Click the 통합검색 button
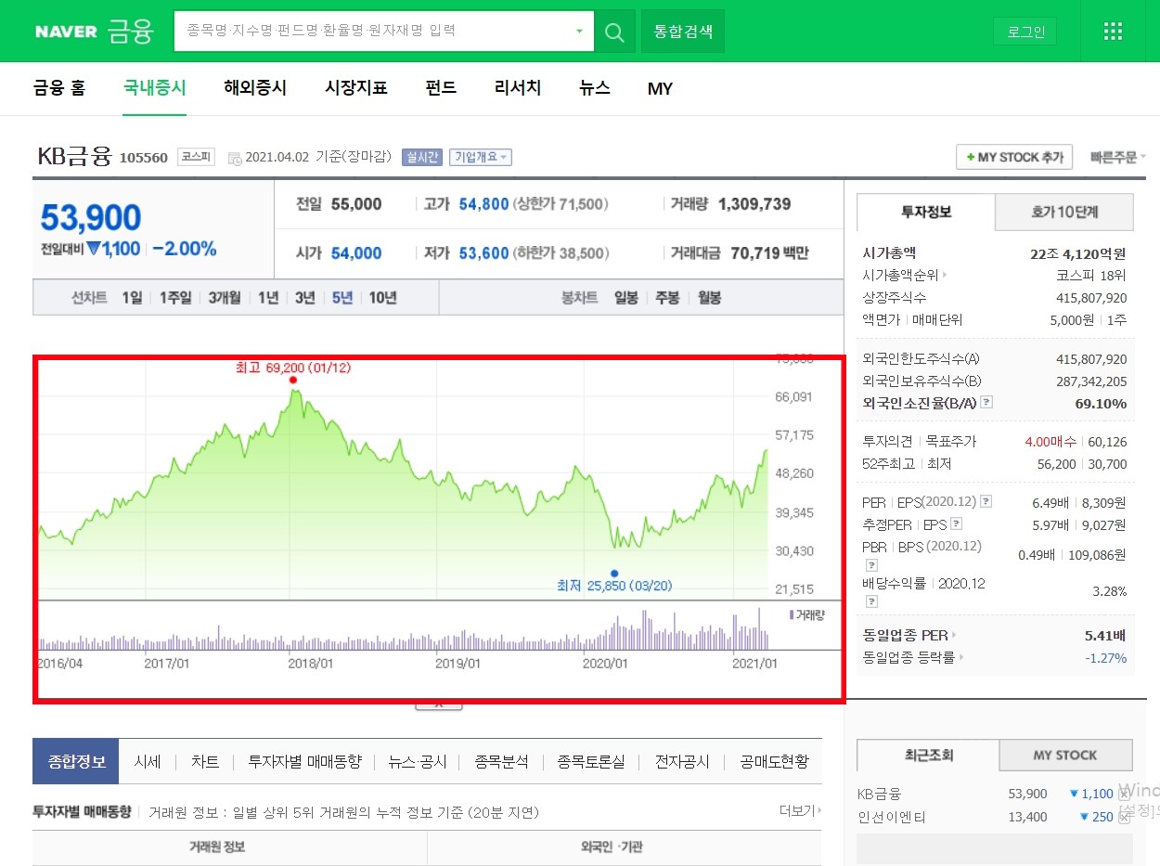 click(683, 32)
